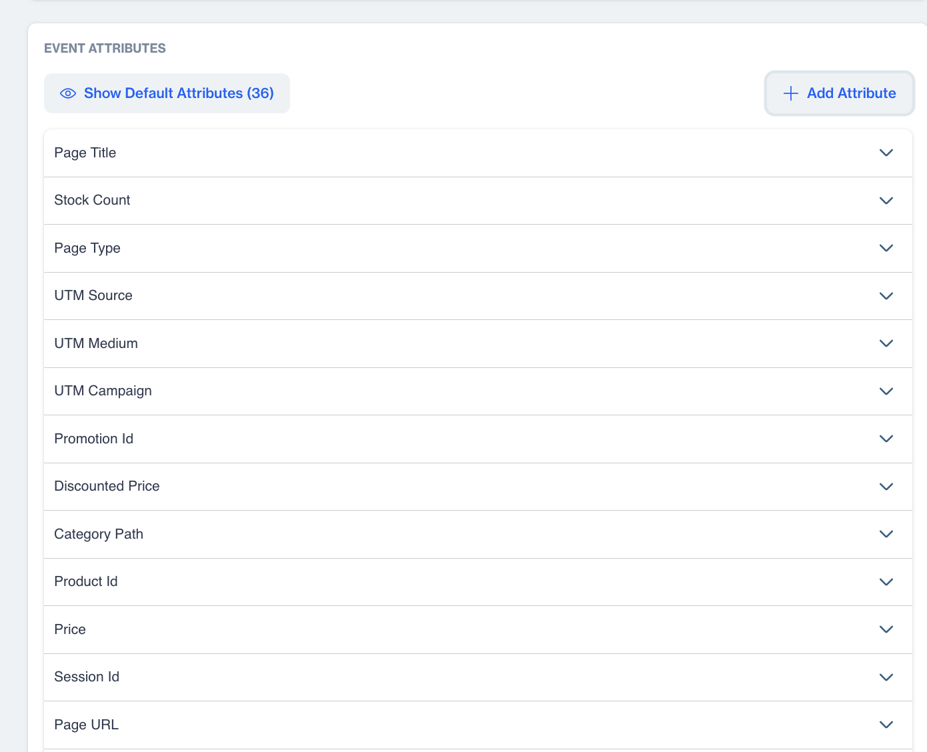Expand the Page Title chevron
The image size is (927, 752).
(886, 153)
